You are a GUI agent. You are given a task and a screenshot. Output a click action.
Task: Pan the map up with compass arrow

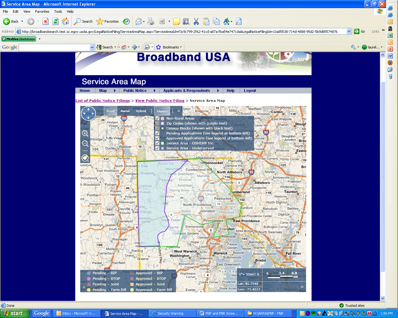point(88,109)
